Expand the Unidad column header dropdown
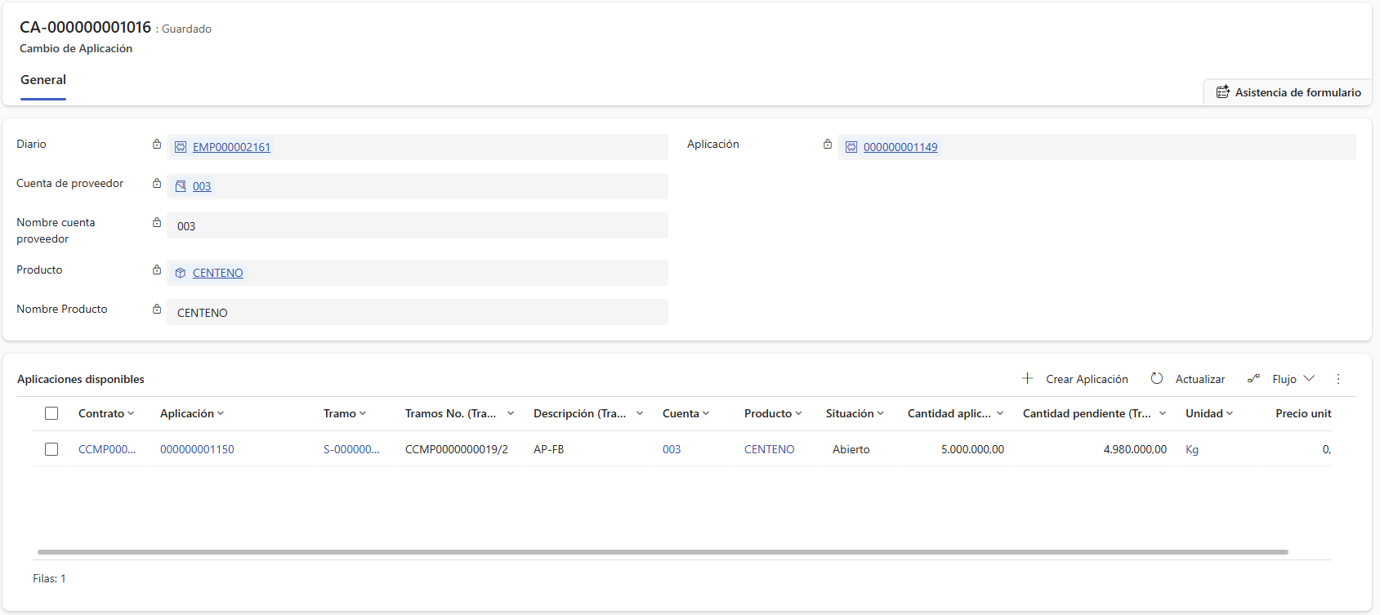The width and height of the screenshot is (1380, 615). 1229,414
